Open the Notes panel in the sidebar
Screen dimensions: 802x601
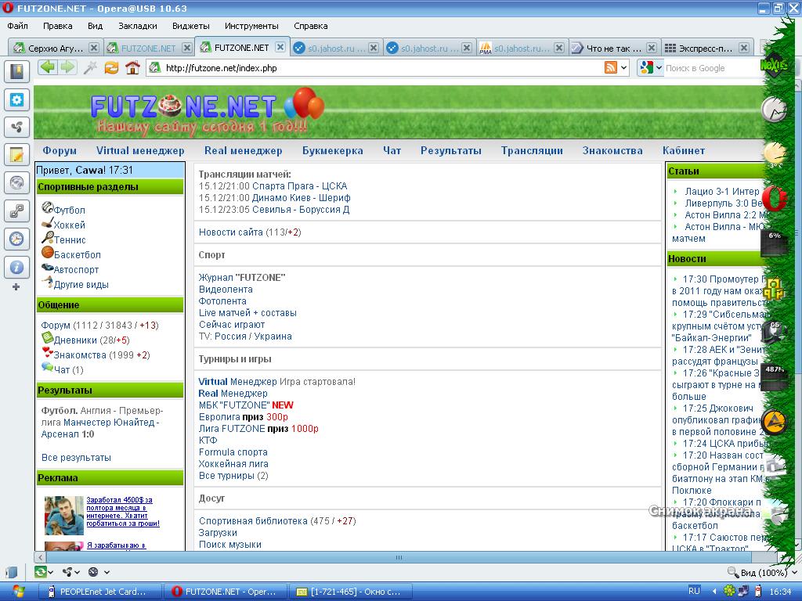(17, 155)
